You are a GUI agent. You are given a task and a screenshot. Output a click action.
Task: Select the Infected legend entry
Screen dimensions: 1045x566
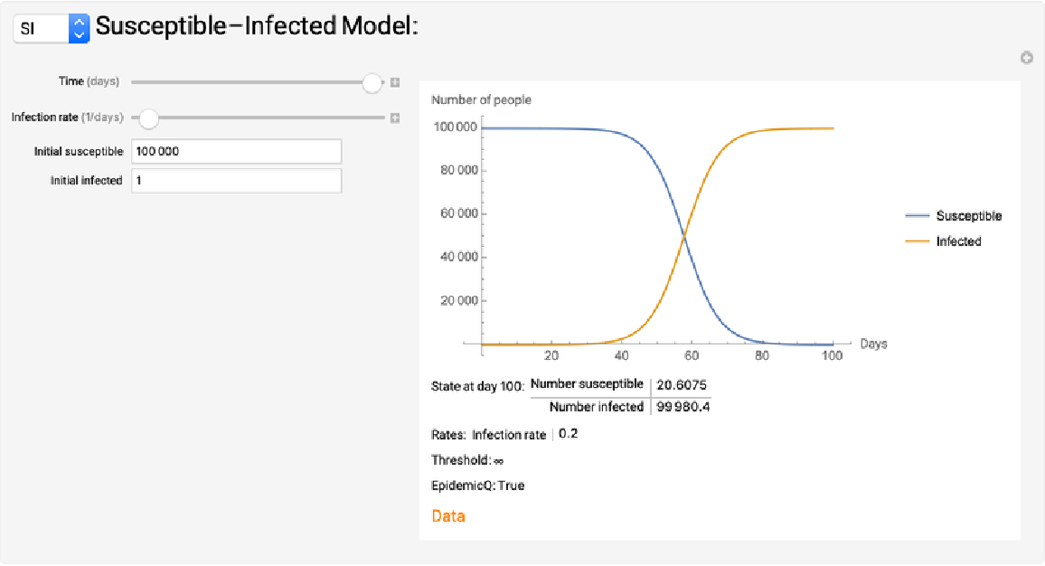pyautogui.click(x=958, y=241)
